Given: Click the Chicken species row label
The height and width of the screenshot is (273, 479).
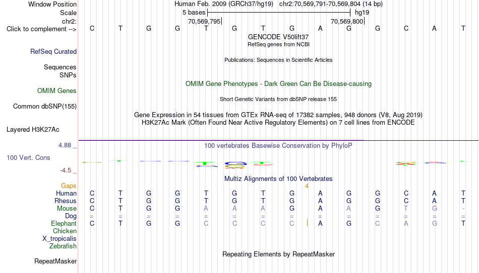Looking at the screenshot, I should [x=65, y=231].
